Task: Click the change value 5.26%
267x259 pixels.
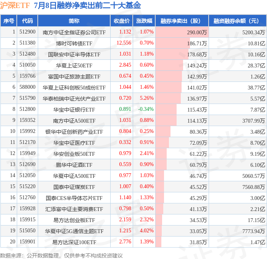Action: click(146, 98)
